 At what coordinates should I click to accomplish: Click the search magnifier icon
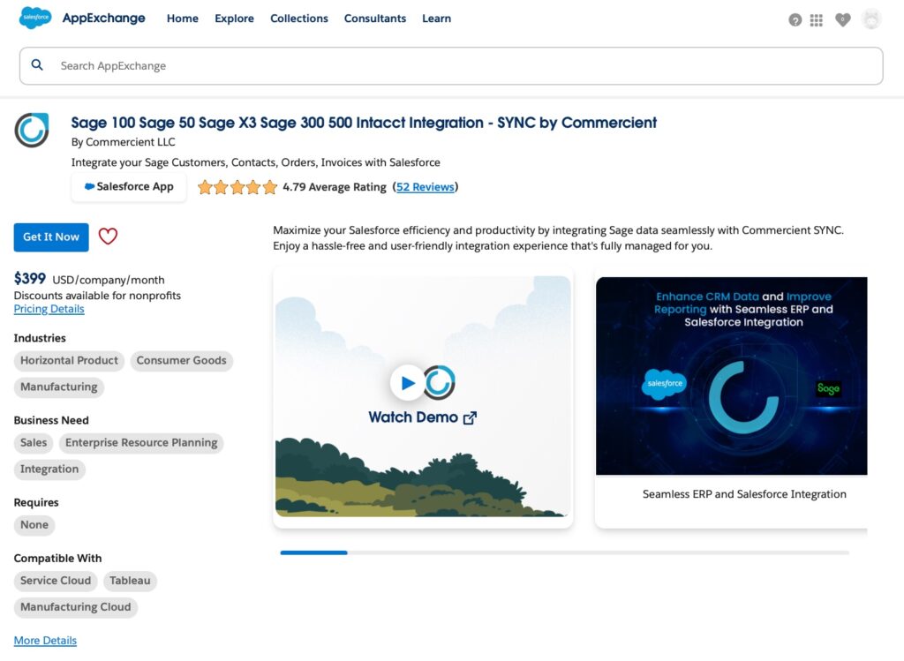point(37,65)
